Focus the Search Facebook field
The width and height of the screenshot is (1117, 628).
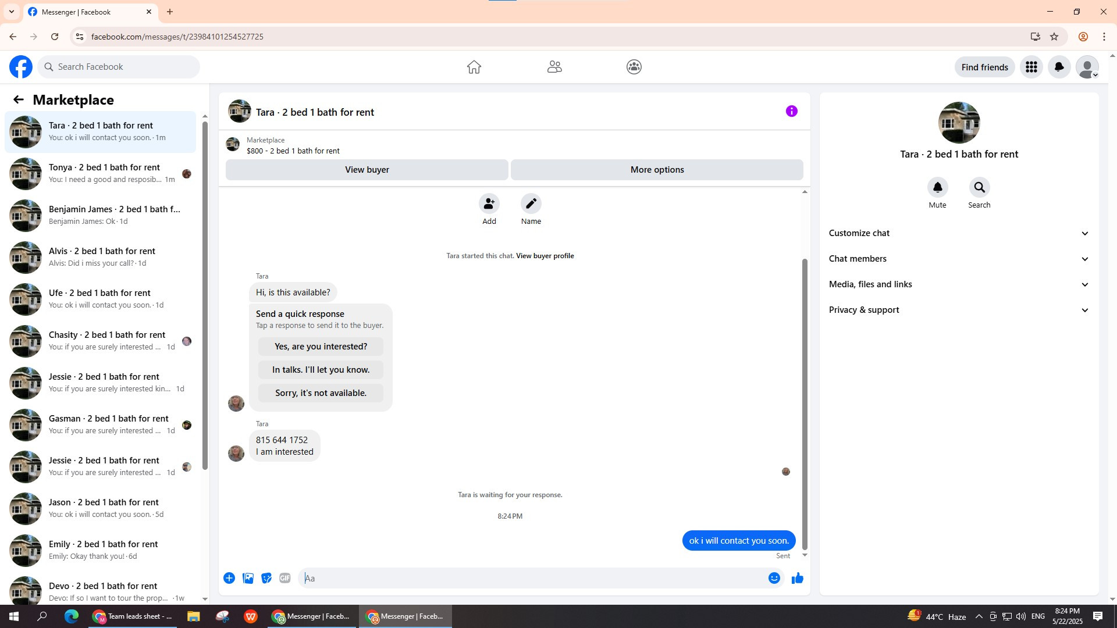(119, 67)
